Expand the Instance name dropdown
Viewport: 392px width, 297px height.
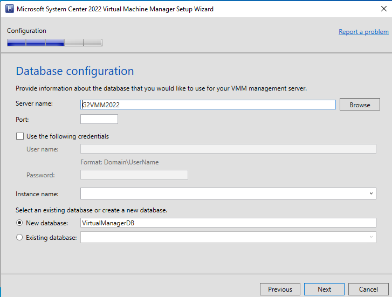pyautogui.click(x=371, y=194)
